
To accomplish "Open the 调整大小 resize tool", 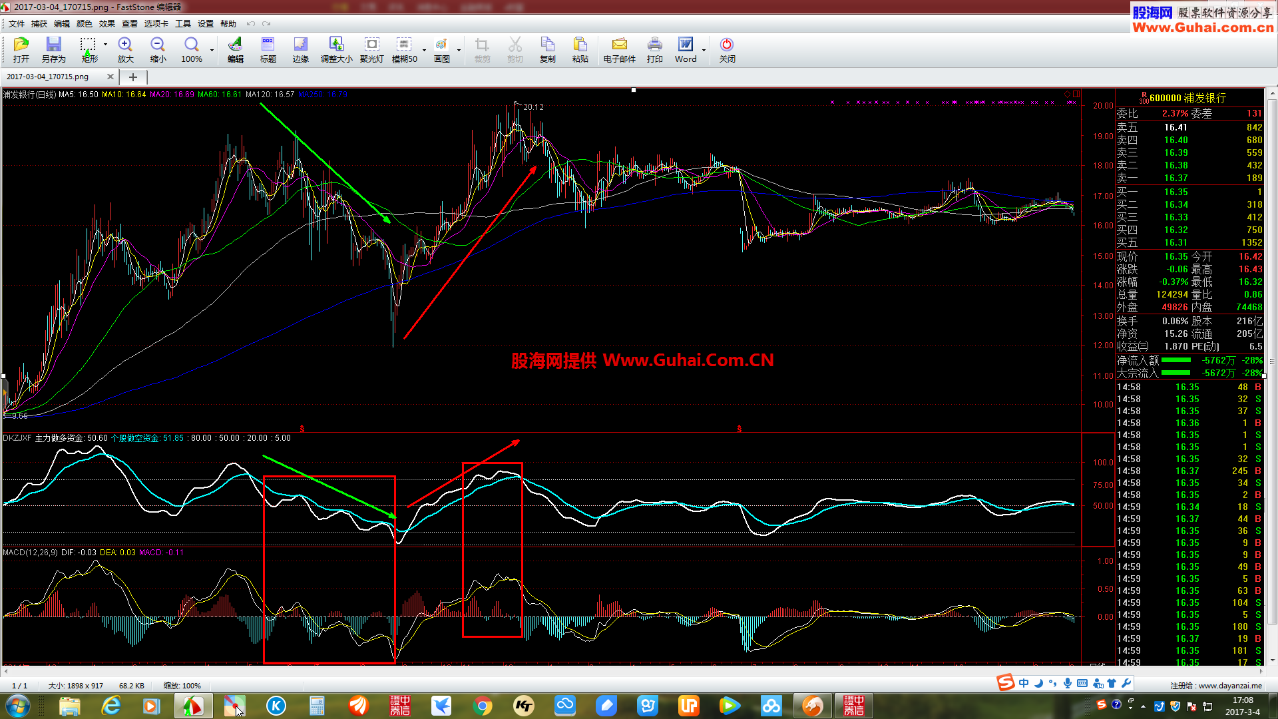I will pyautogui.click(x=336, y=50).
